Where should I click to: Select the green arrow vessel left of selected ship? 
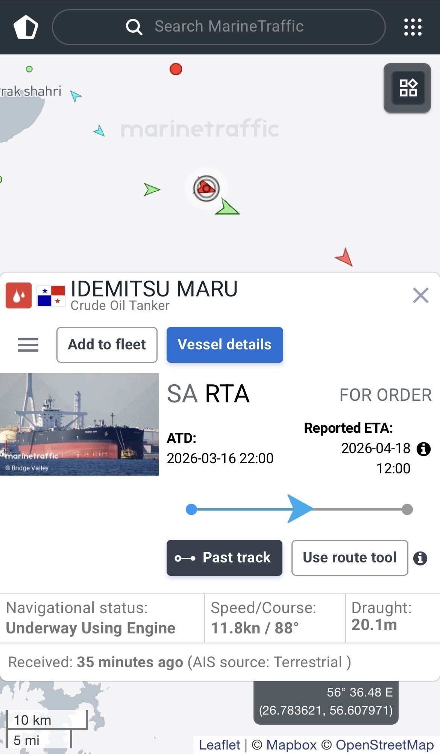152,189
